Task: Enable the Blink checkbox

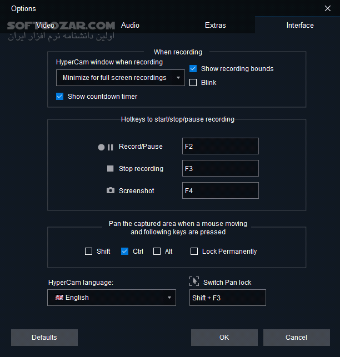Action: 193,83
